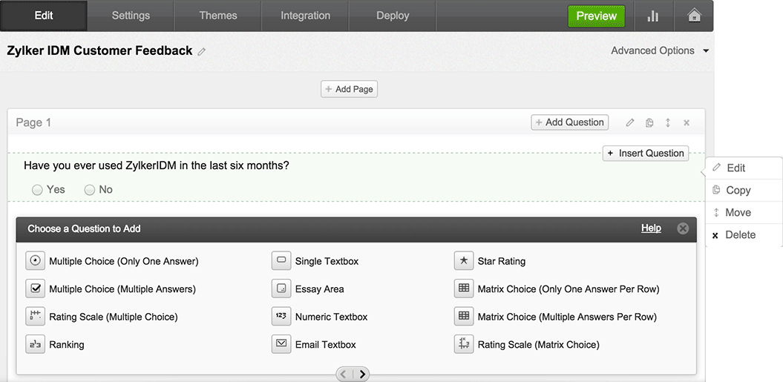The width and height of the screenshot is (783, 382).
Task: Click the Zylker IDM Customer Feedback title
Action: coord(99,50)
